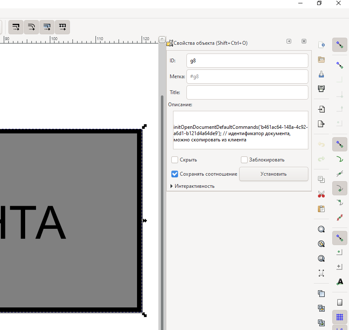Viewport: 349px width, 330px height.
Task: Zoom to fit selection icon
Action: (321, 229)
